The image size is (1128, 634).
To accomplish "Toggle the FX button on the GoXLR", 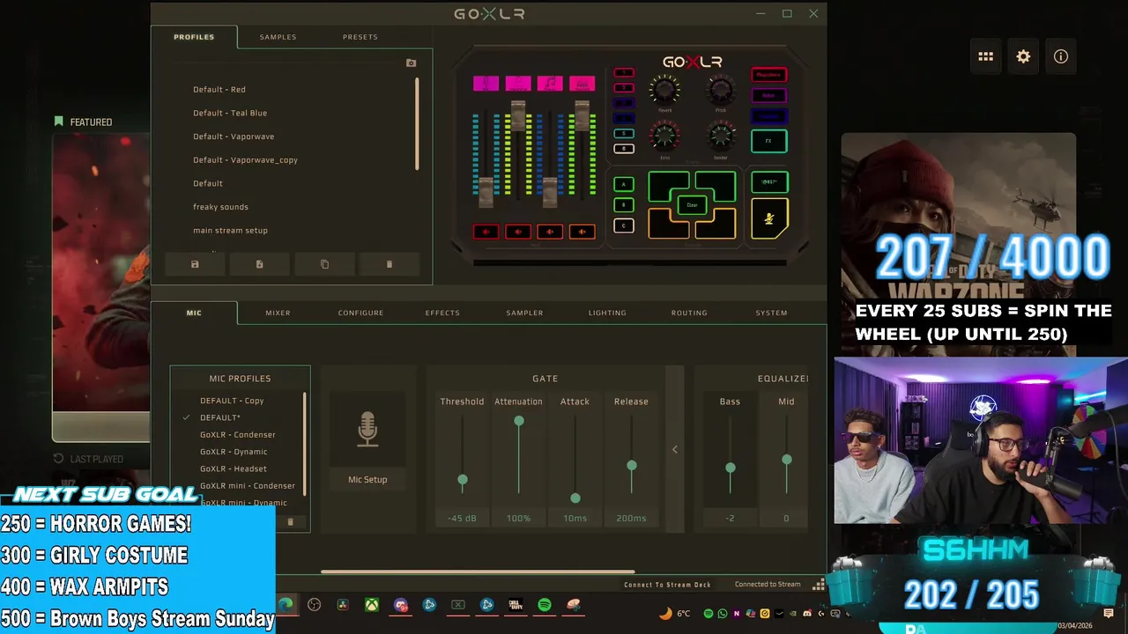I will pyautogui.click(x=769, y=141).
